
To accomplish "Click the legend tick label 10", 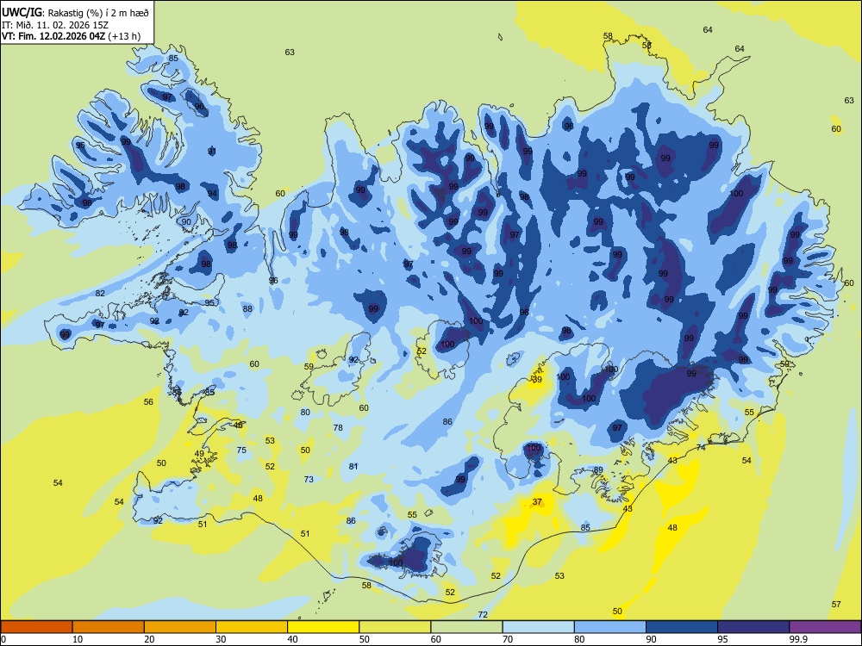I will click(x=78, y=639).
